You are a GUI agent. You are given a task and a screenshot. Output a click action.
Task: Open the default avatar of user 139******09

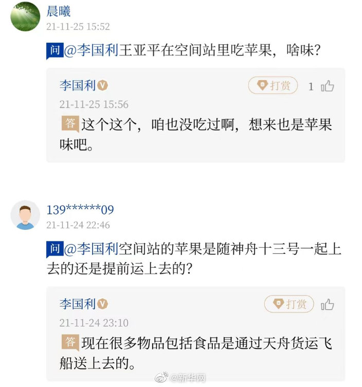pyautogui.click(x=25, y=215)
